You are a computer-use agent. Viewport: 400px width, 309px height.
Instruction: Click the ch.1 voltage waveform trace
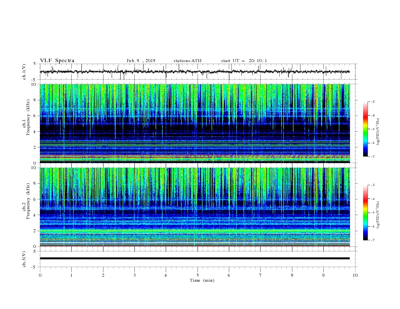(x=194, y=72)
